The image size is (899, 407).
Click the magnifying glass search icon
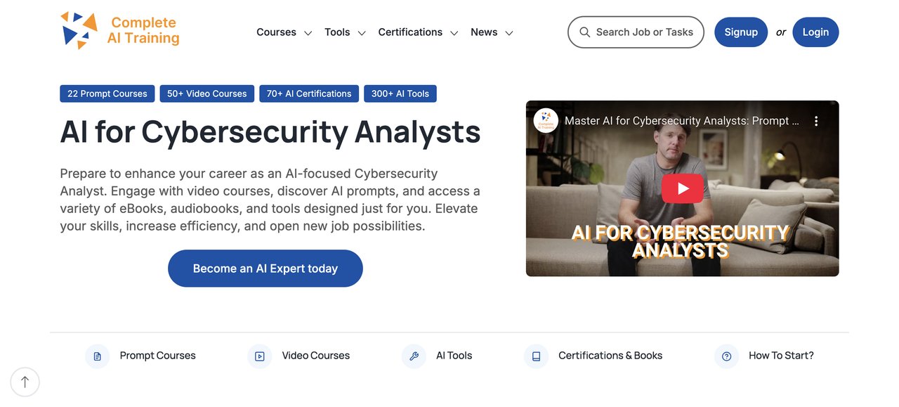[x=584, y=32]
